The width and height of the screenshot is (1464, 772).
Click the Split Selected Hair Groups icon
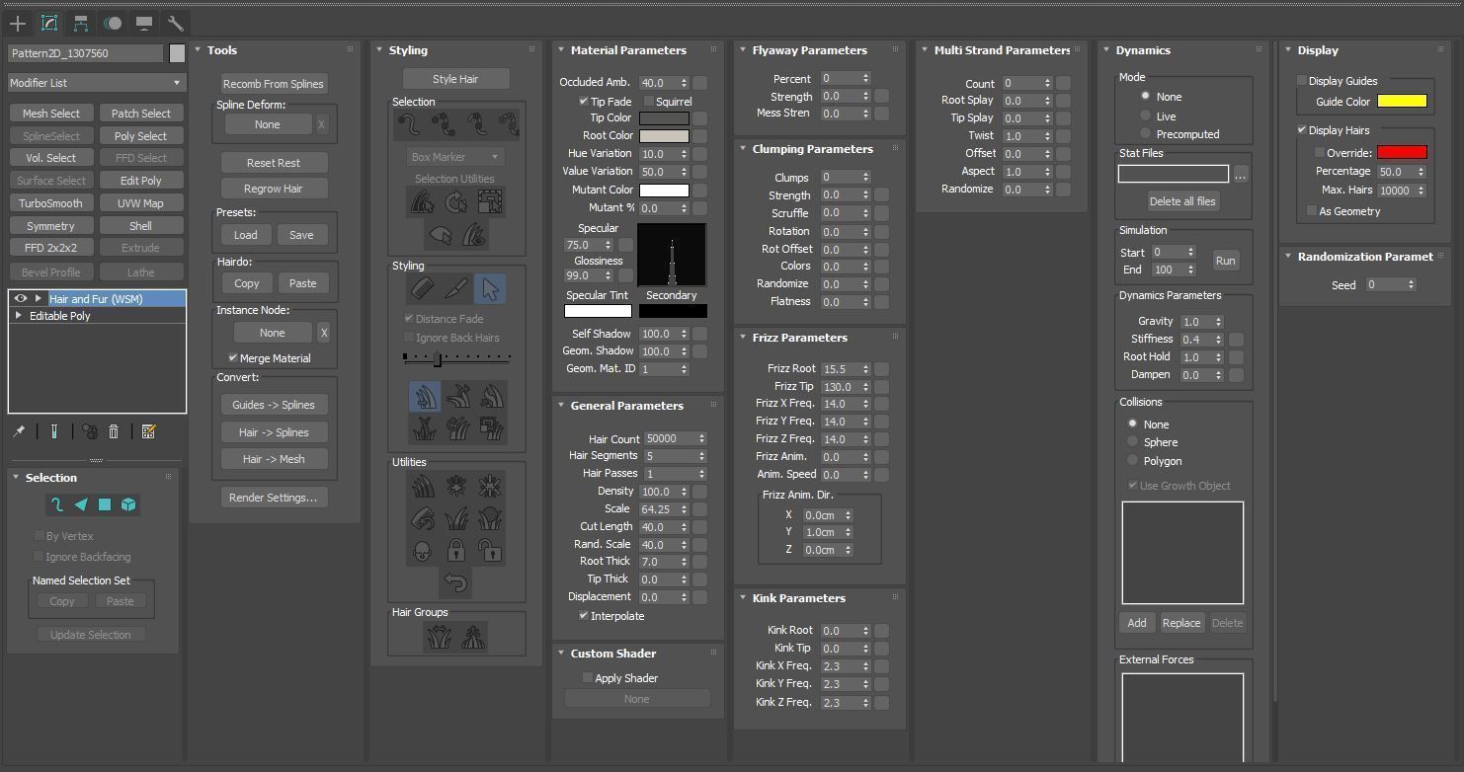pyautogui.click(x=439, y=637)
